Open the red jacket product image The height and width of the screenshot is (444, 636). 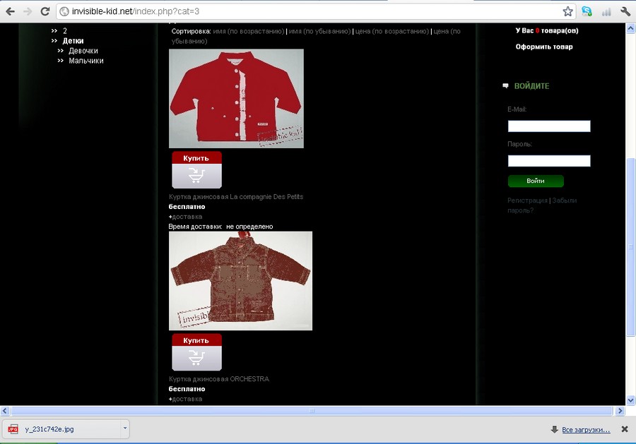[236, 98]
